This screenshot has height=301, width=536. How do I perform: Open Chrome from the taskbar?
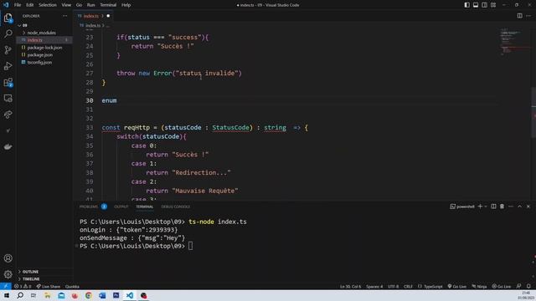click(x=89, y=295)
